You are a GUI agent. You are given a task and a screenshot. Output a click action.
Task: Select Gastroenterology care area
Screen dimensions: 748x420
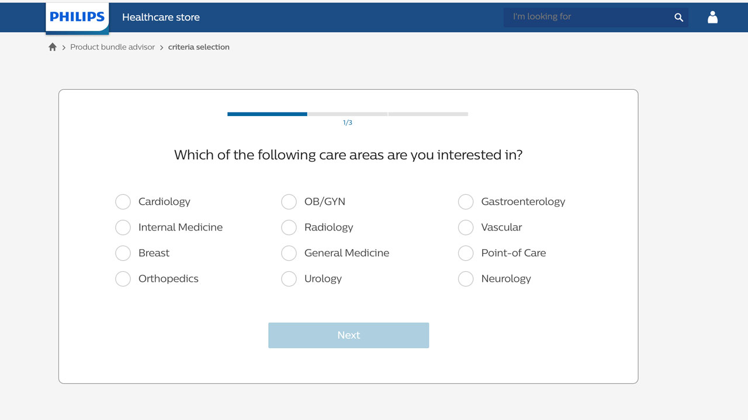[466, 202]
